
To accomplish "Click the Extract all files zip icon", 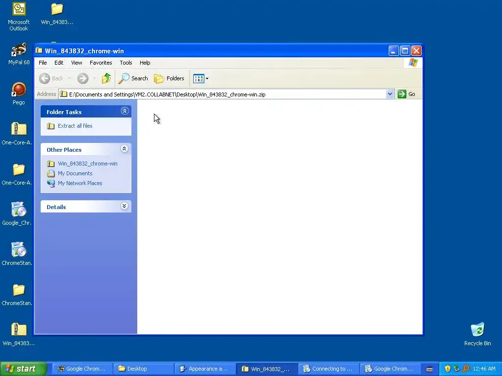I will (x=51, y=126).
